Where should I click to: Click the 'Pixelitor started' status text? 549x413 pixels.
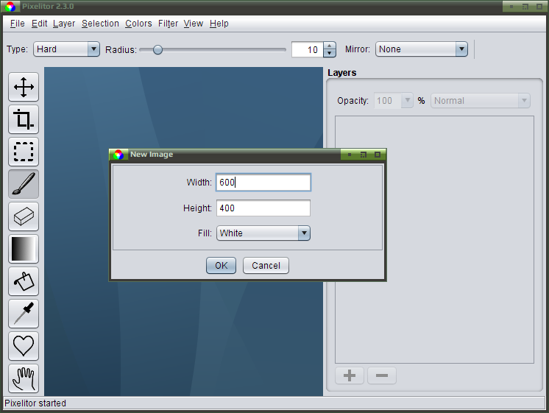pos(35,403)
